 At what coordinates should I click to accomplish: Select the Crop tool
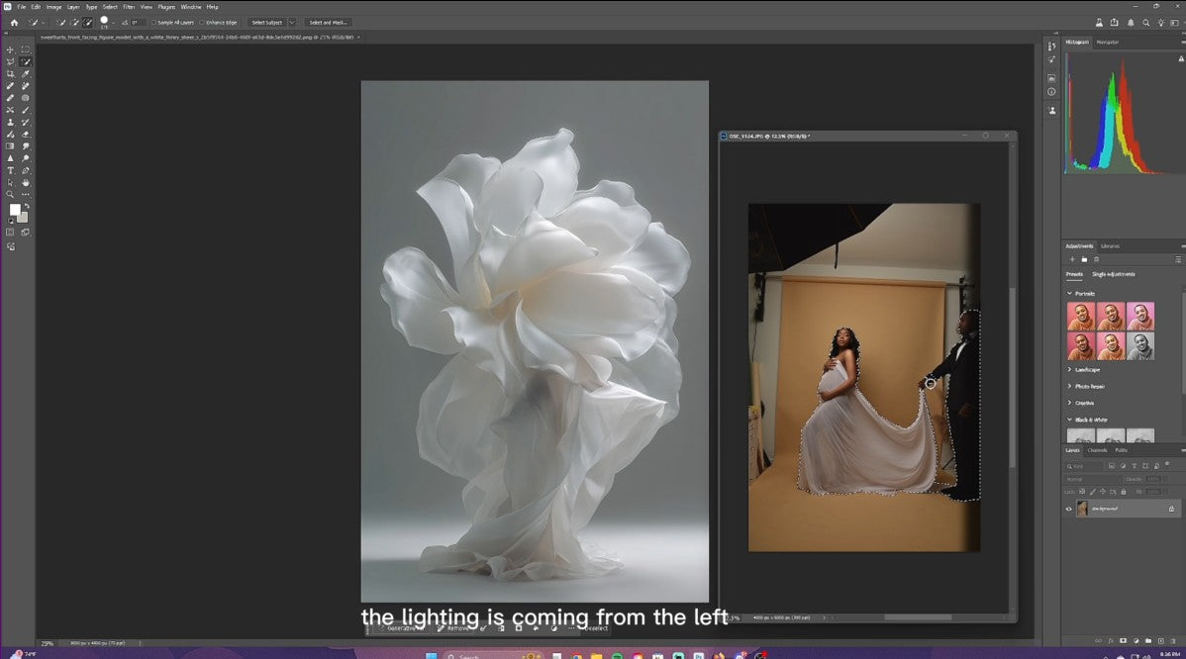[11, 74]
